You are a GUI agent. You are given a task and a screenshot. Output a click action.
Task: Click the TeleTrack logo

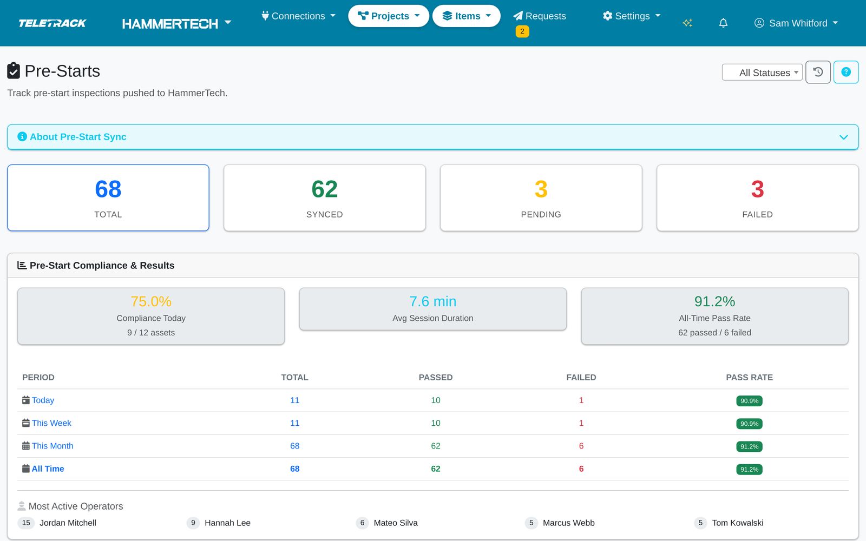pos(53,23)
